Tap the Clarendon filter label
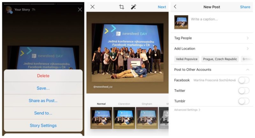 click(x=124, y=104)
